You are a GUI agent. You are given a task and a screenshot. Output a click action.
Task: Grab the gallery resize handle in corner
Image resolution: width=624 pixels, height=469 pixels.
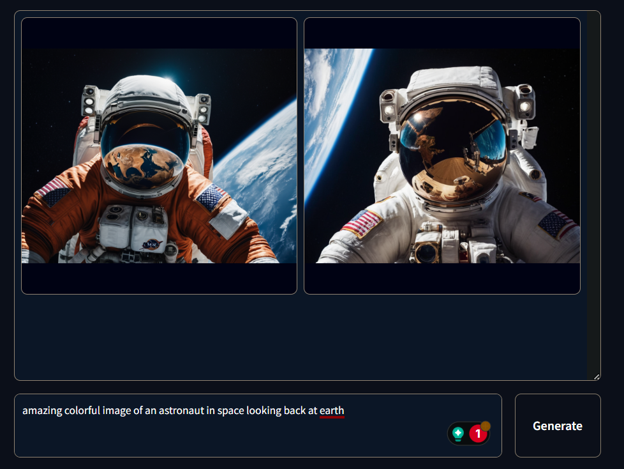click(x=597, y=377)
